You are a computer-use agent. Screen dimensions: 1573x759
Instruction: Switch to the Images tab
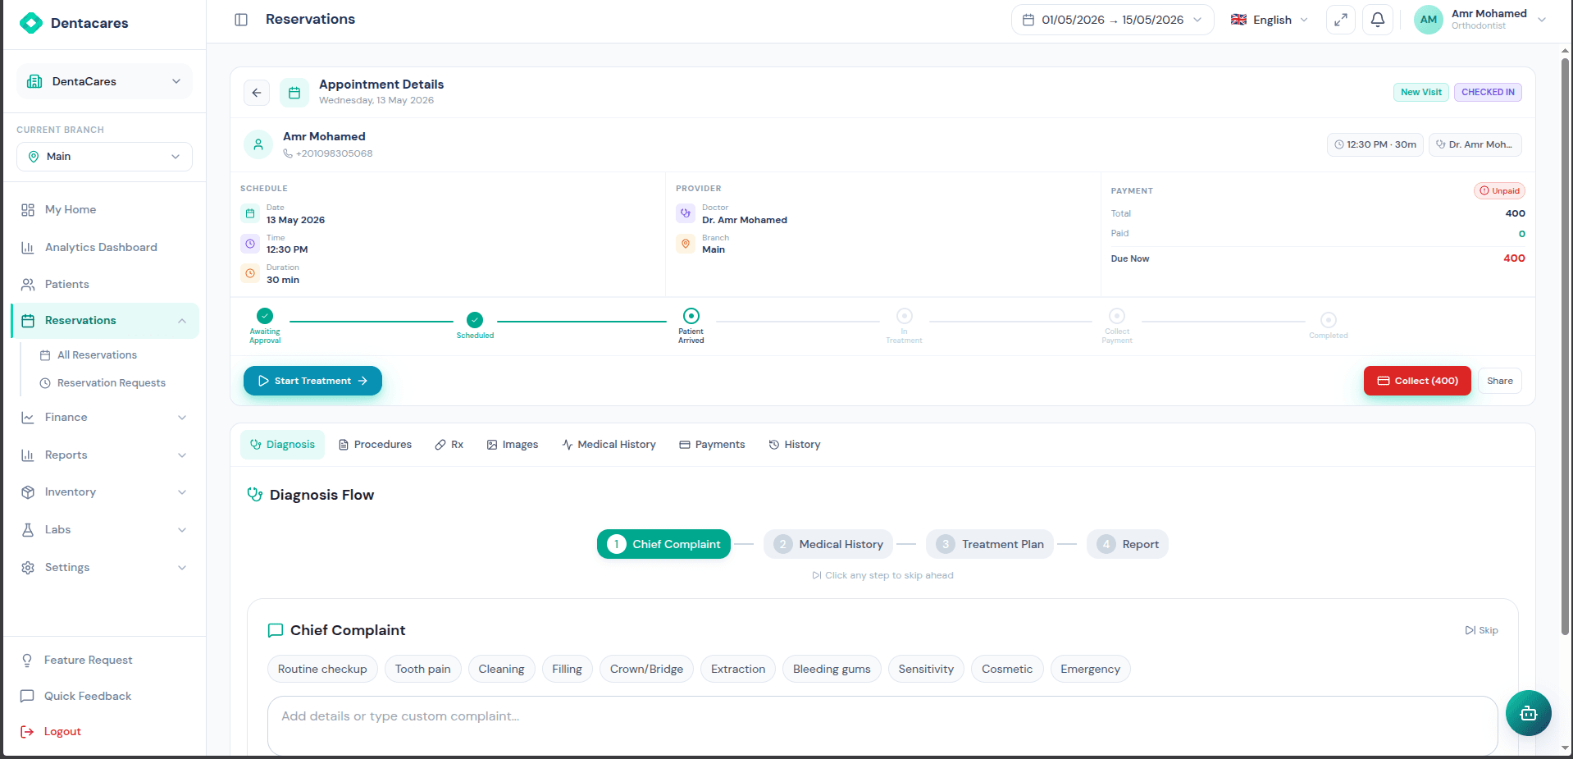pos(513,445)
